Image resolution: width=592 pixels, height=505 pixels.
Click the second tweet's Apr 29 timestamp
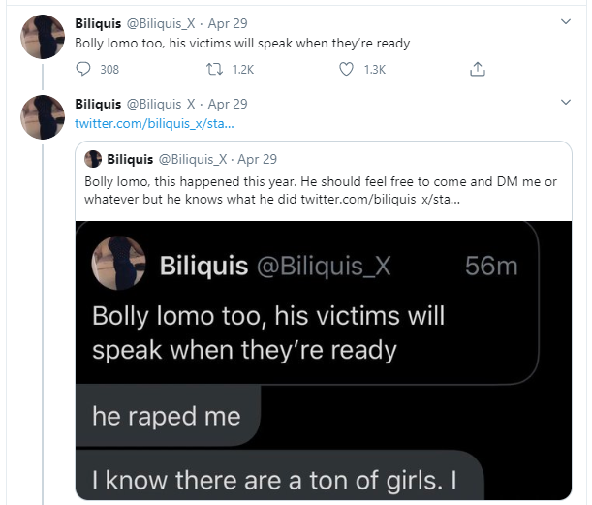click(228, 104)
